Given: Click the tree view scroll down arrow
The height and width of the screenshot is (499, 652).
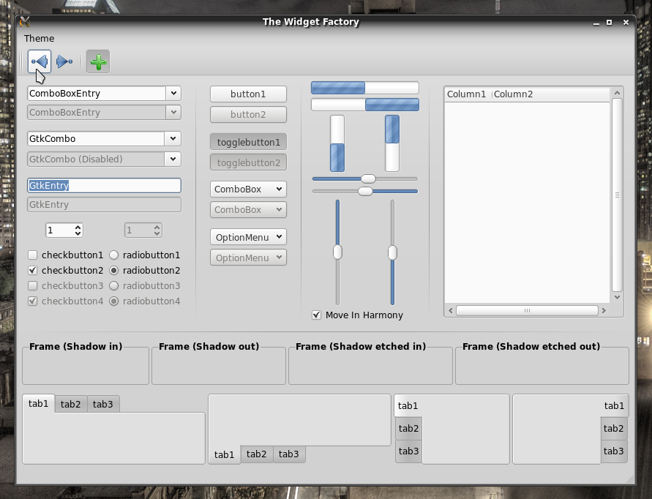Looking at the screenshot, I should (617, 297).
